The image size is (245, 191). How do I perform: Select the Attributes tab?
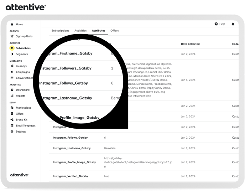point(98,31)
